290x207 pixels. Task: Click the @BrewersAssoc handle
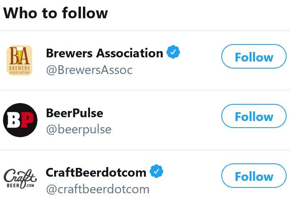(89, 70)
